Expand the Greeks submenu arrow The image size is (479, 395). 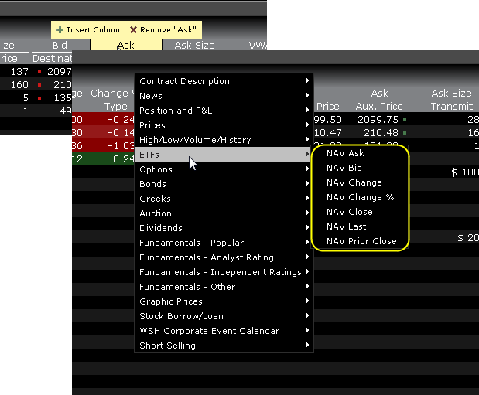(x=307, y=199)
